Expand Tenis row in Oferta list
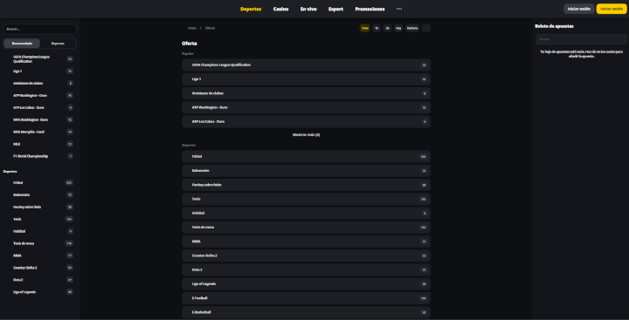 pos(306,199)
